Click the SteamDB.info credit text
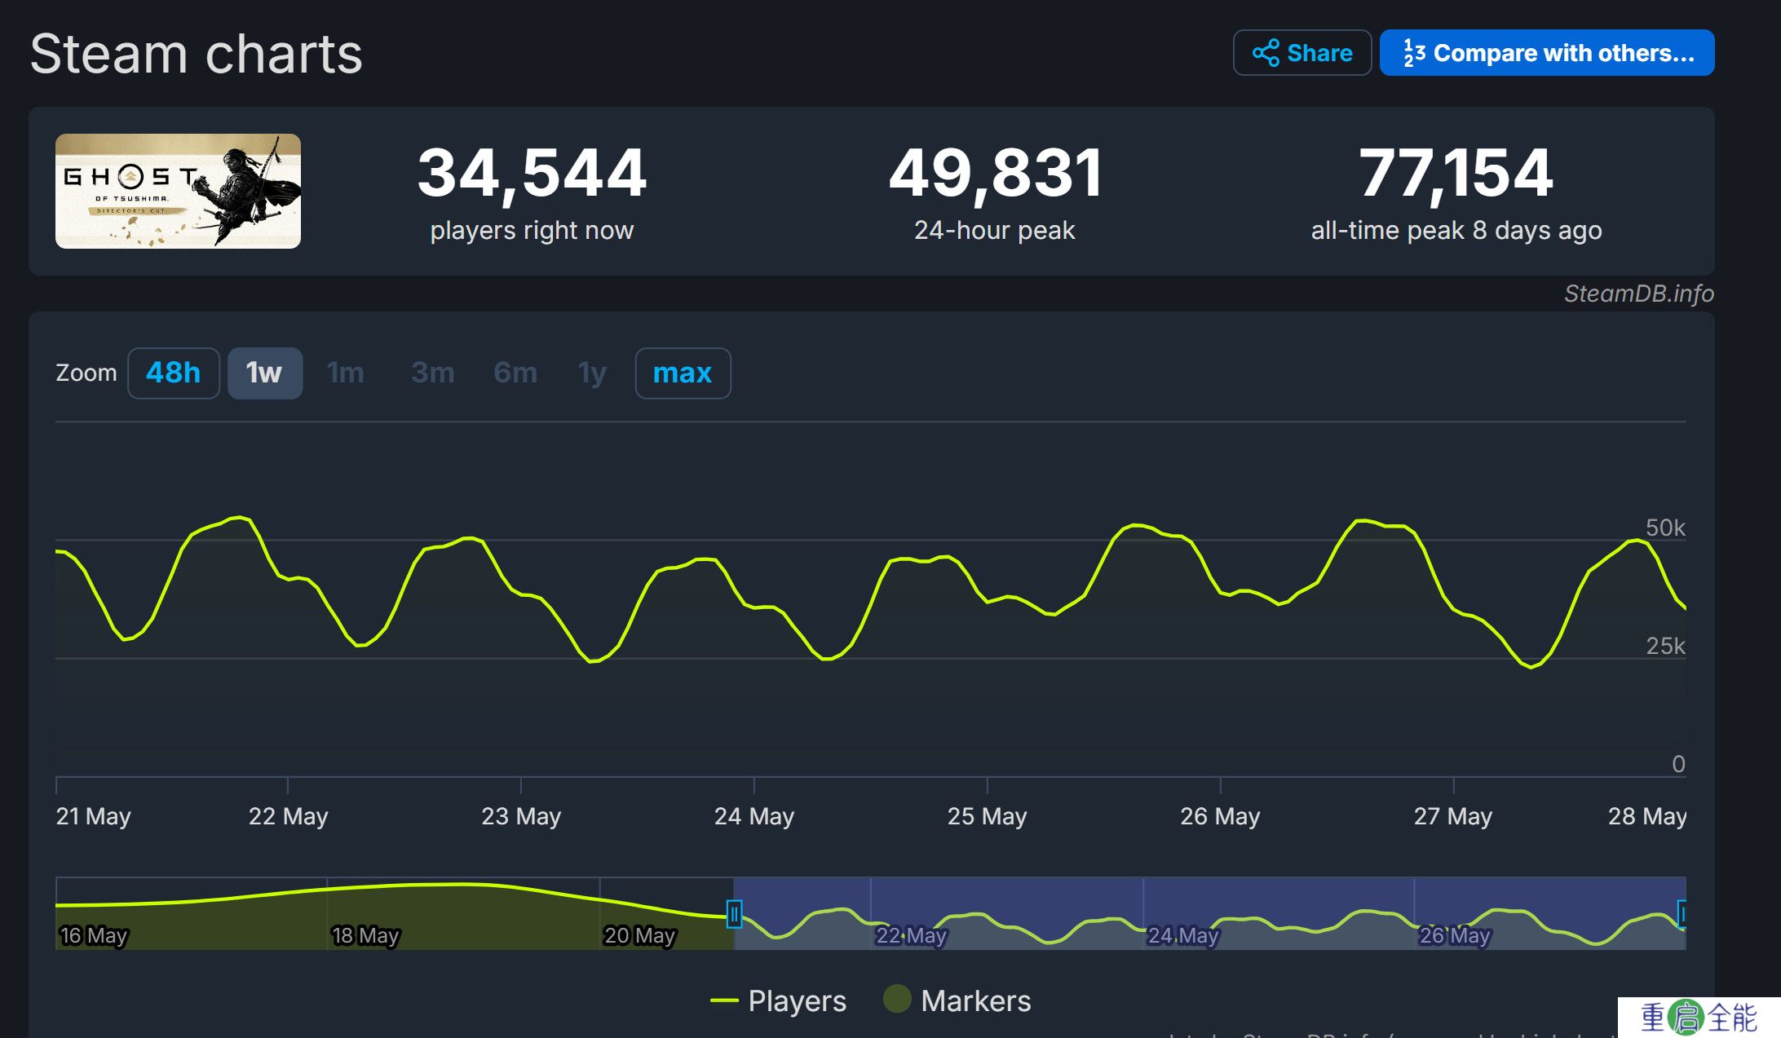The width and height of the screenshot is (1781, 1038). 1639,294
